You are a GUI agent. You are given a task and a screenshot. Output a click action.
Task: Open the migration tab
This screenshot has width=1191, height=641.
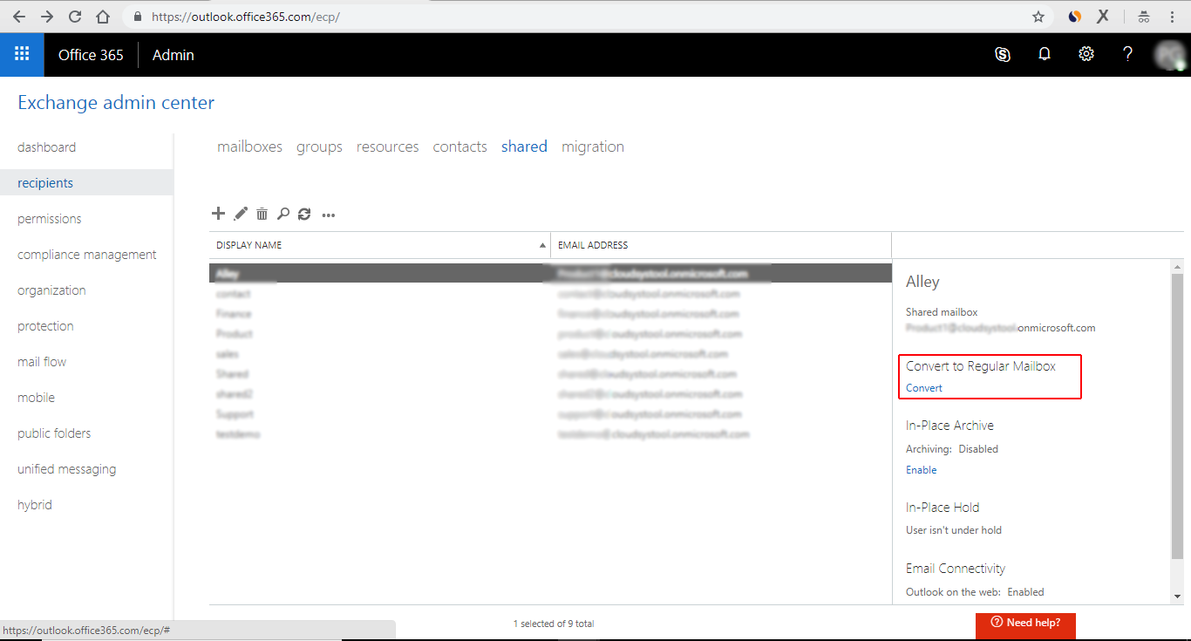click(x=593, y=147)
